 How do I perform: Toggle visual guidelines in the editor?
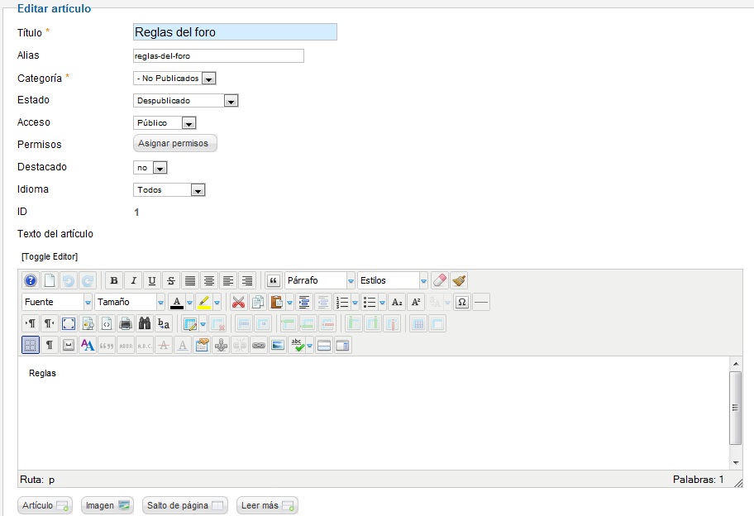point(31,346)
